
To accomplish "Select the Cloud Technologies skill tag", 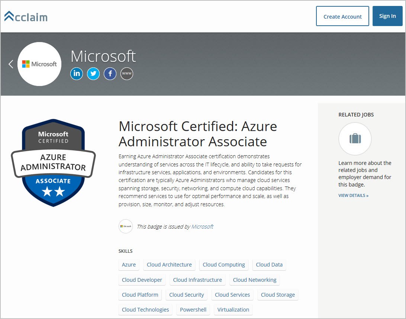I will (x=145, y=310).
